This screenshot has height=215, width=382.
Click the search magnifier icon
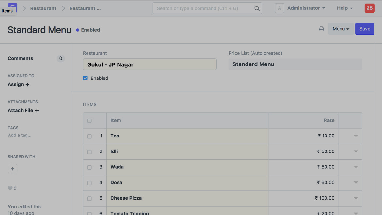click(257, 8)
